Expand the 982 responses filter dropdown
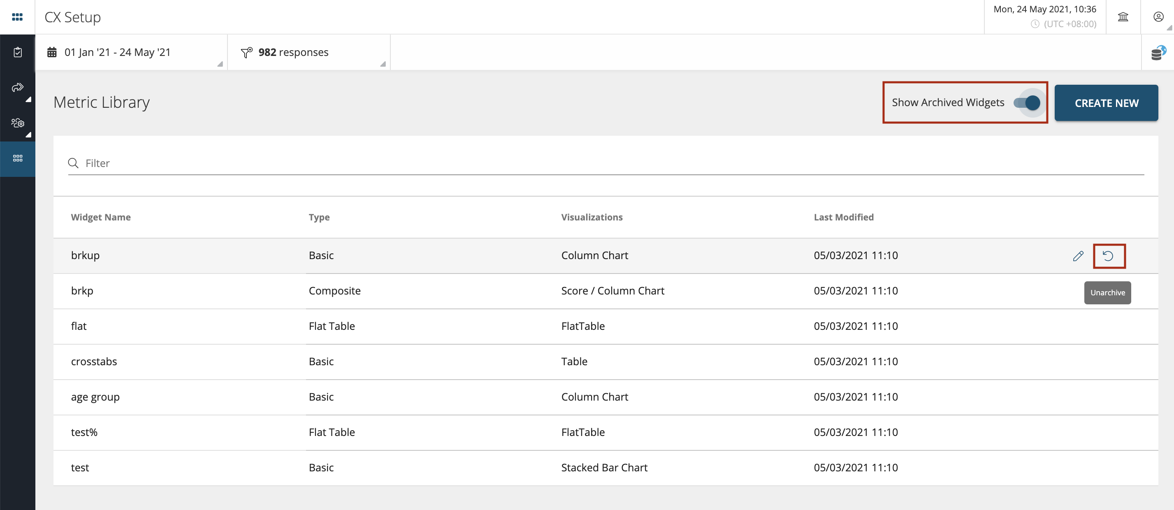This screenshot has height=510, width=1174. [x=309, y=52]
